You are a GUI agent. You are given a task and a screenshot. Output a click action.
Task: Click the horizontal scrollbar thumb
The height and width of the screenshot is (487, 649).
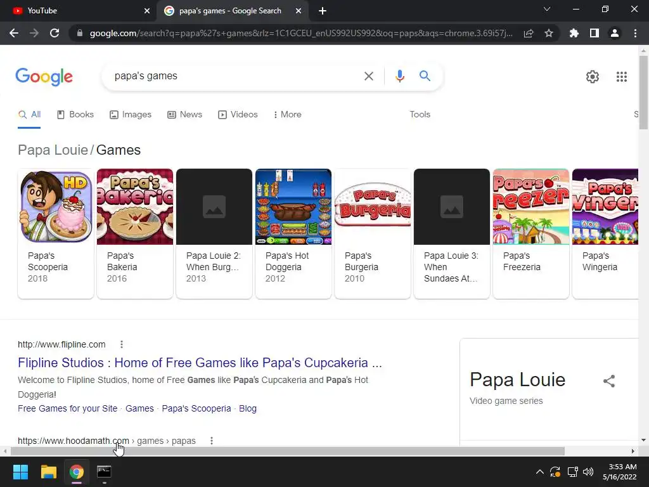pyautogui.click(x=288, y=451)
